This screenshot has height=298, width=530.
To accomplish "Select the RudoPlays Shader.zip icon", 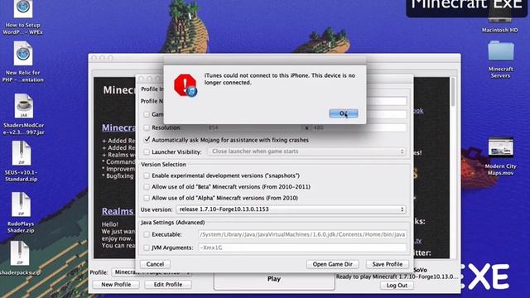I will coord(21,204).
